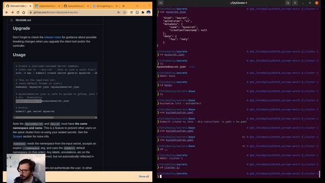
Task: Close the terminal window
Action: 316,3
